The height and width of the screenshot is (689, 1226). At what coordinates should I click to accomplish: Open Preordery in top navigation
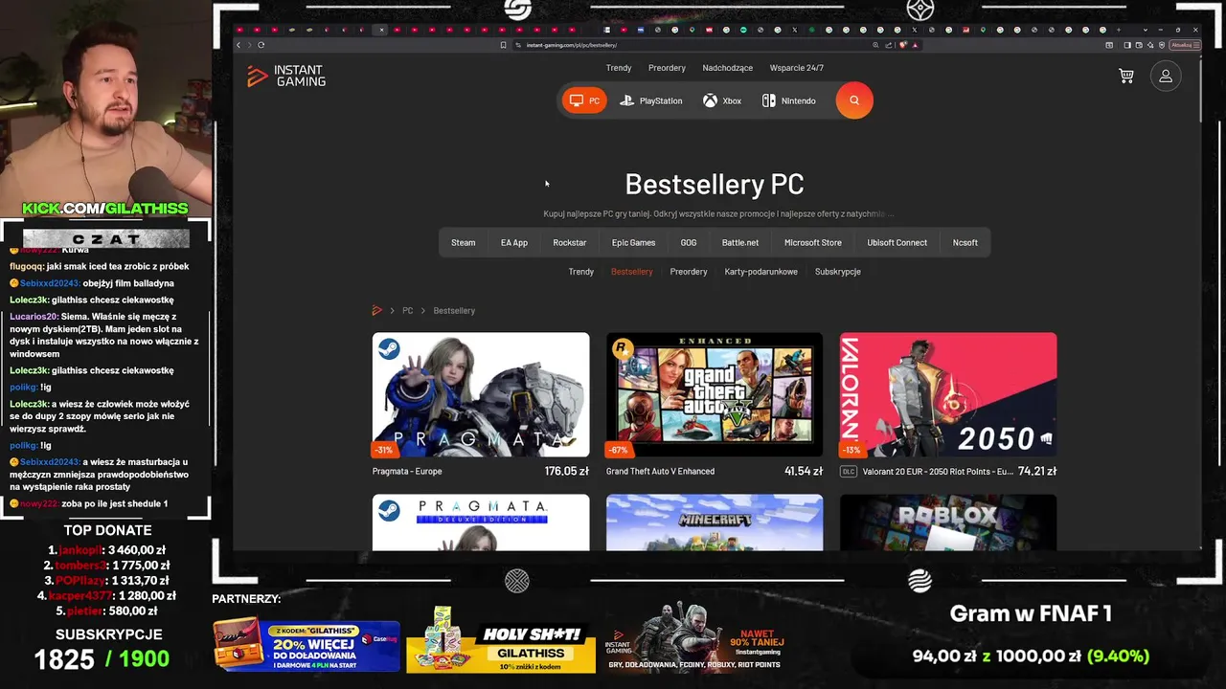667,68
